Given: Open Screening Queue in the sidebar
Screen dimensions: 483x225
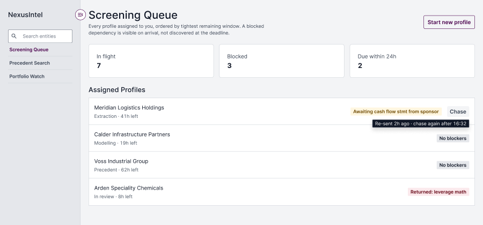Looking at the screenshot, I should click(x=28, y=49).
